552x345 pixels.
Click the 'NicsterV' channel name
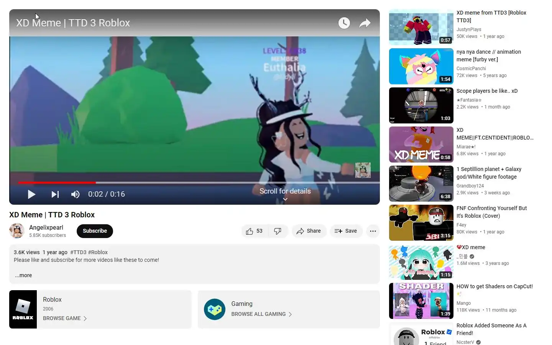coord(465,342)
